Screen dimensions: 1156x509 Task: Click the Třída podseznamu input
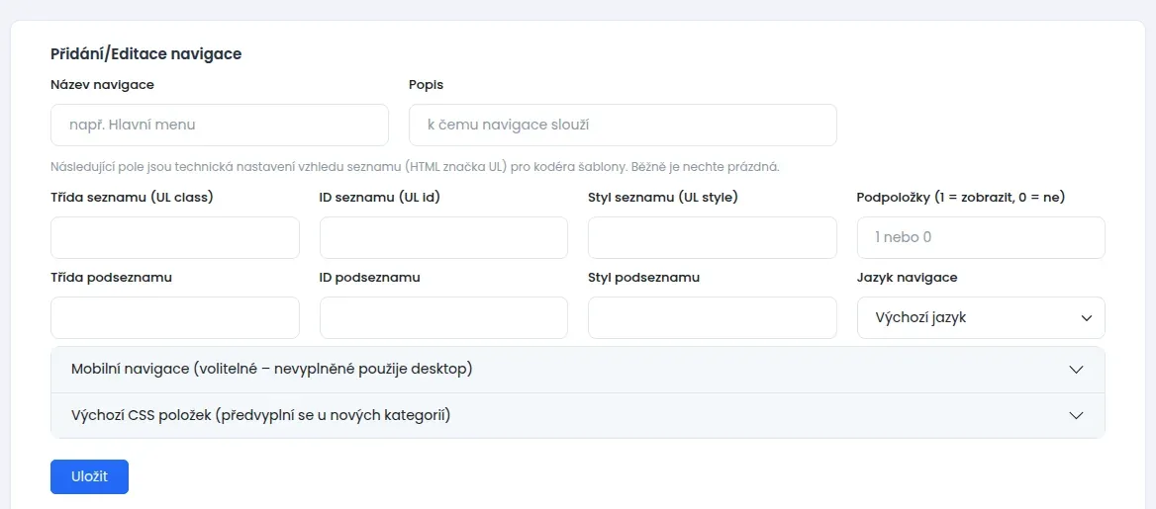point(175,318)
